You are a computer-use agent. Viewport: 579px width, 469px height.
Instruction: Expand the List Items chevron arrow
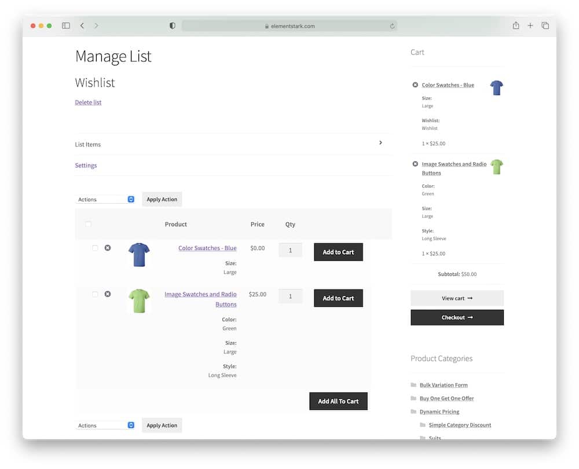381,142
